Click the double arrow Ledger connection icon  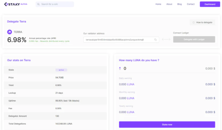click(x=166, y=40)
